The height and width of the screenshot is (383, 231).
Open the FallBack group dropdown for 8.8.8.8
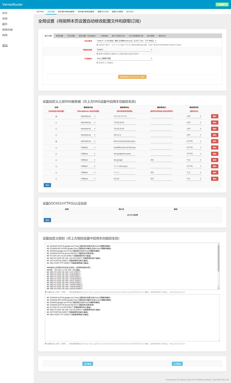88,179
